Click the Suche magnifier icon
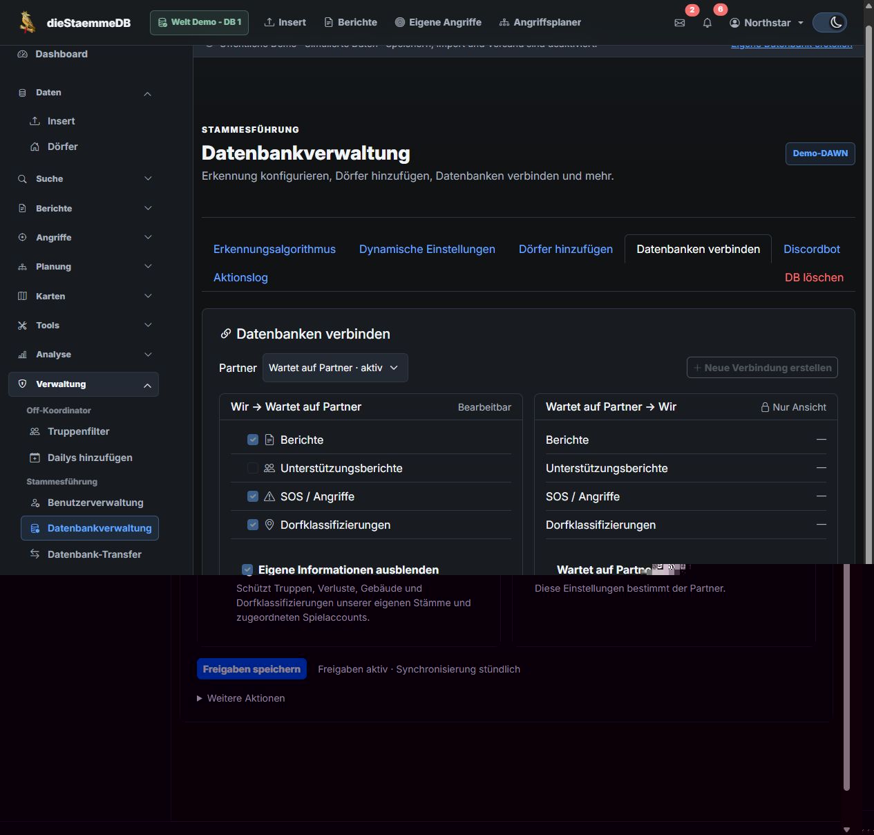Image resolution: width=874 pixels, height=835 pixels. click(x=22, y=179)
